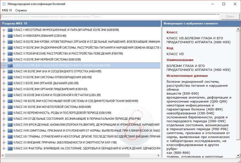Click folder icon of КЛАСС X ОРГАНОВ ДЫХАНИЯ
Screen dimensions: 241x163
click(10, 83)
